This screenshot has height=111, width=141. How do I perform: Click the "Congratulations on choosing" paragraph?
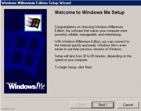[x=91, y=31]
